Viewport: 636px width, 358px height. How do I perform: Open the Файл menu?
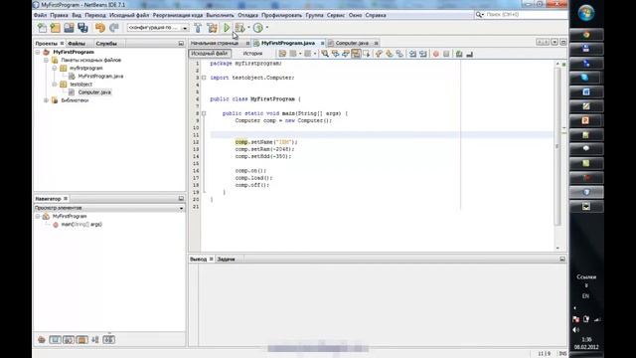tap(40, 15)
